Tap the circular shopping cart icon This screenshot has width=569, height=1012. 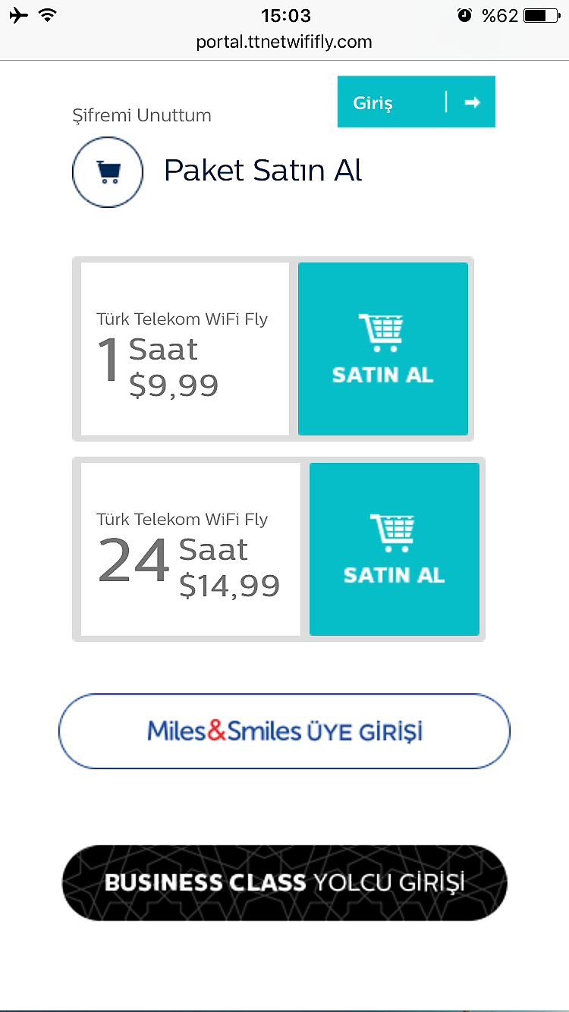click(108, 172)
